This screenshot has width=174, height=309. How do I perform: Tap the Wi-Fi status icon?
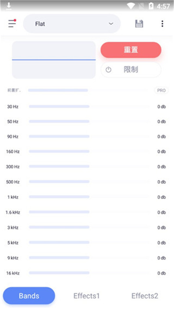(131, 6)
